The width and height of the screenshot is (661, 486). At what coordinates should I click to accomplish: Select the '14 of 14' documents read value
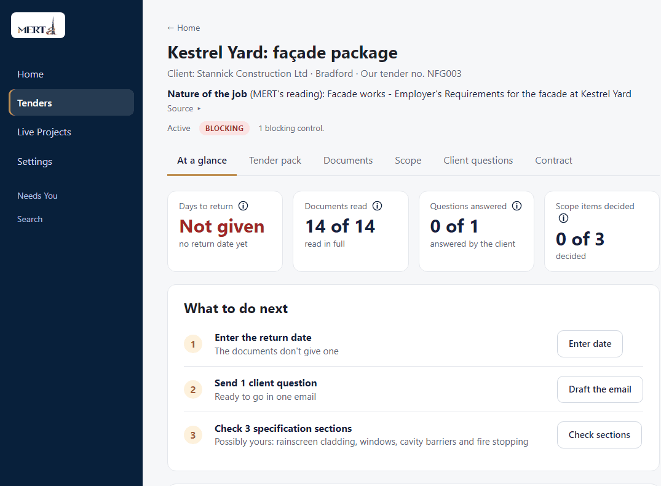click(x=340, y=226)
